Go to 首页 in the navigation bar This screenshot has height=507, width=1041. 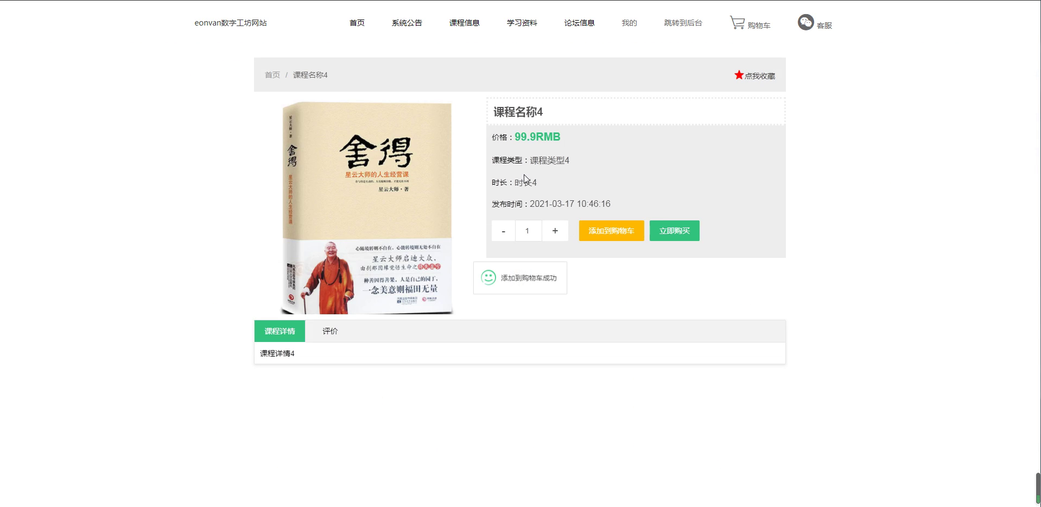click(357, 23)
